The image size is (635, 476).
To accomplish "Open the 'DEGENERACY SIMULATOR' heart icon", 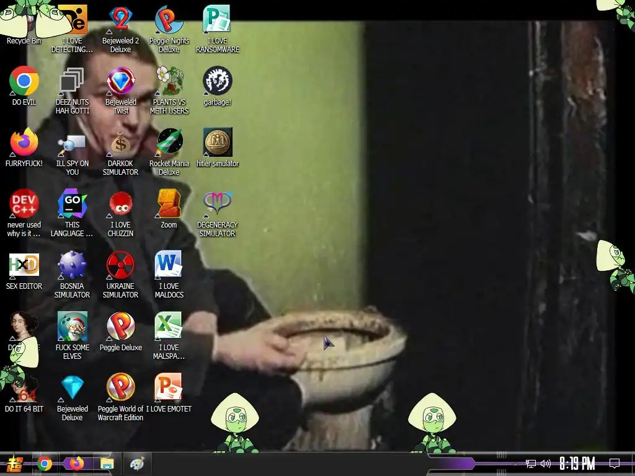I will click(218, 213).
